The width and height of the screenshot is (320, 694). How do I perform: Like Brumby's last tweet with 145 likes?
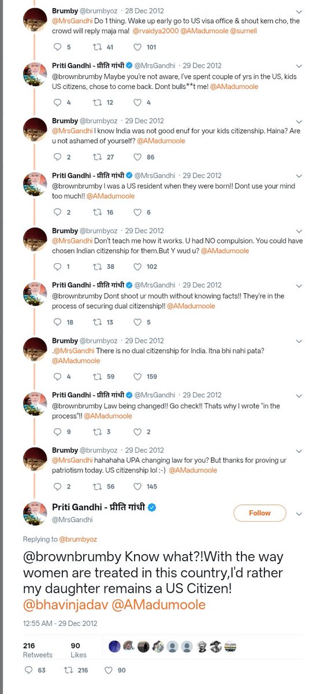pos(137,487)
